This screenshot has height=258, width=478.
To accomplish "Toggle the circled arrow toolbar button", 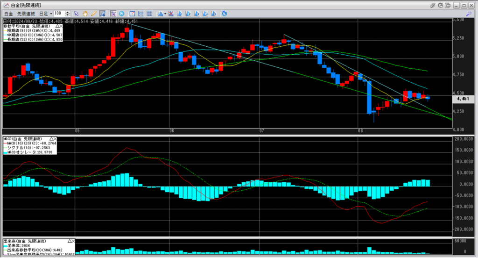I will (x=121, y=14).
